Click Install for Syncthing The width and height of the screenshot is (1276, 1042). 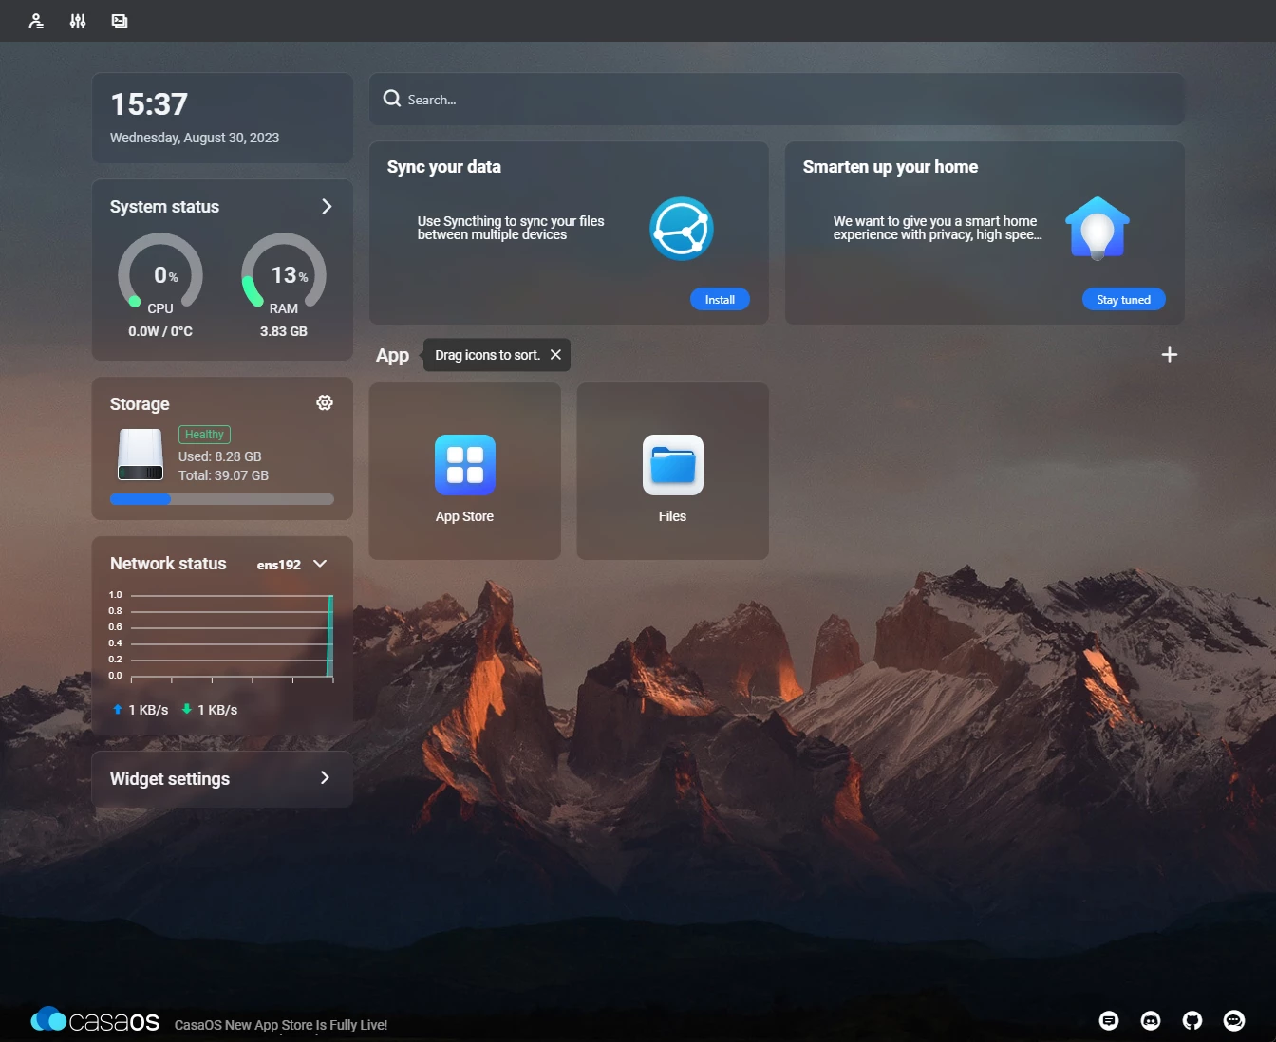tap(720, 300)
